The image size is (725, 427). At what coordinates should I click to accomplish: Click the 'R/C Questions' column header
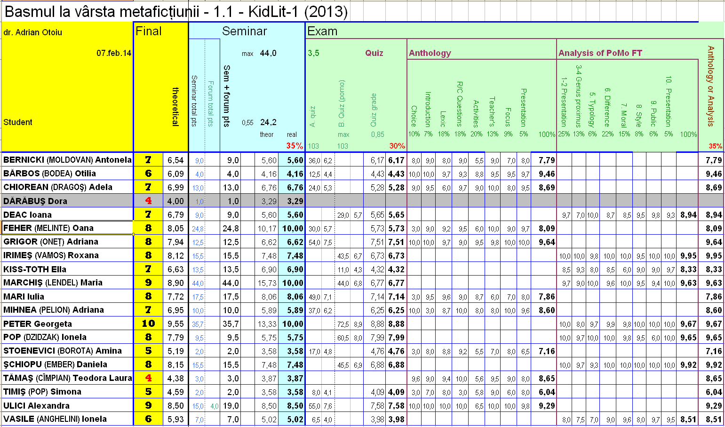tap(460, 104)
